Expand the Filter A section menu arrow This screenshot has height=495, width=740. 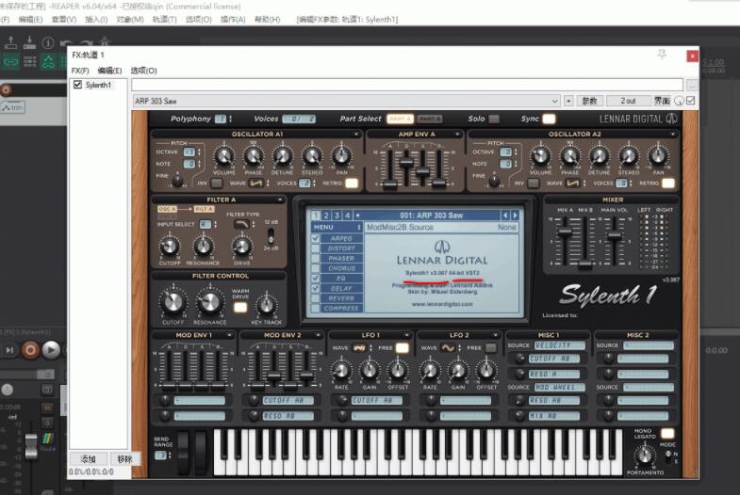pyautogui.click(x=280, y=200)
